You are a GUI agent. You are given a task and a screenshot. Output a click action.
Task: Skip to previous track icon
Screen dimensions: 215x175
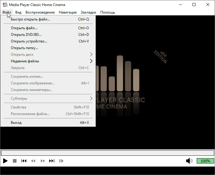(24, 161)
